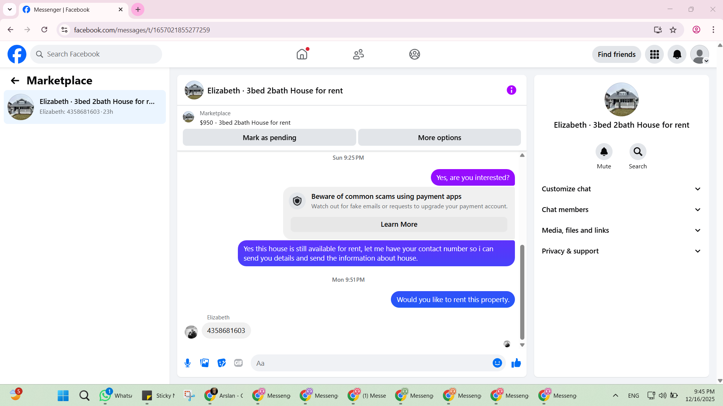
Task: Expand Media, files and links section
Action: [x=622, y=230]
